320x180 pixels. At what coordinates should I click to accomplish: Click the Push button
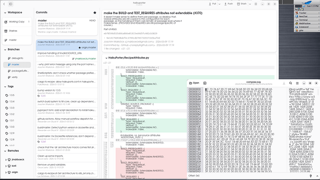pyautogui.click(x=228, y=4)
